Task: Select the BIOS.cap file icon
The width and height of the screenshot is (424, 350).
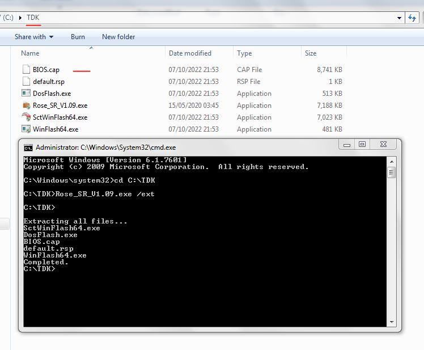Action: 26,69
